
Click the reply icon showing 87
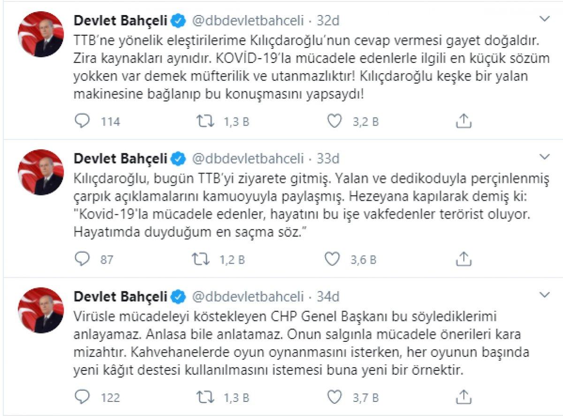pos(83,258)
